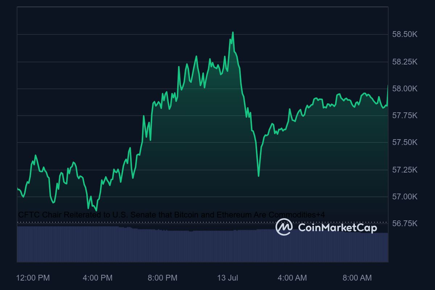Viewport: 435px width, 290px height.
Task: Click the 58.50K price axis label
Action: 405,34
